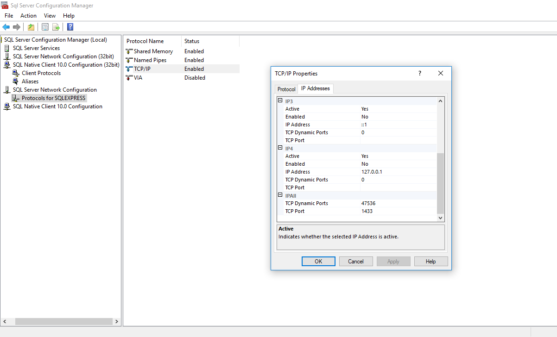Click the Enabled status of TCP/IP row
Image resolution: width=557 pixels, height=337 pixels.
[194, 69]
